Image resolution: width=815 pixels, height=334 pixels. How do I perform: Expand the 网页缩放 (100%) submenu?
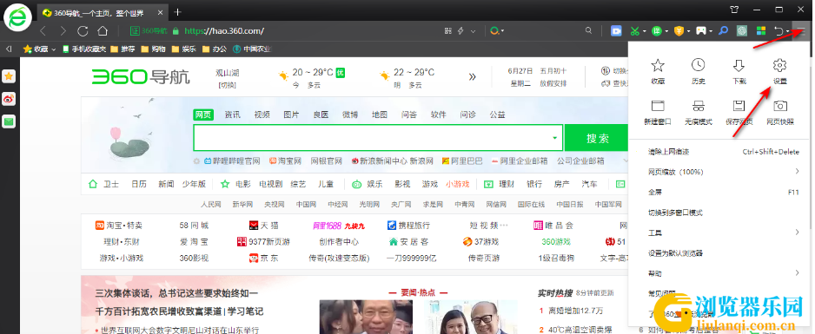tap(723, 172)
